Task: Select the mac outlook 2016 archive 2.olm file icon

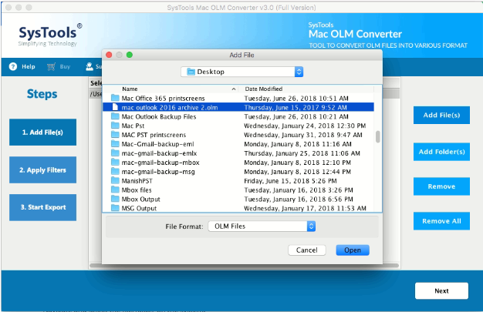Action: tap(116, 108)
